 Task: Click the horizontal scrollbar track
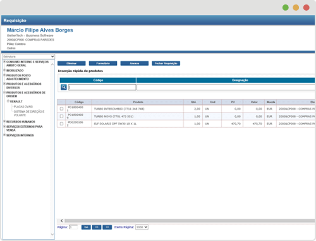point(190,221)
